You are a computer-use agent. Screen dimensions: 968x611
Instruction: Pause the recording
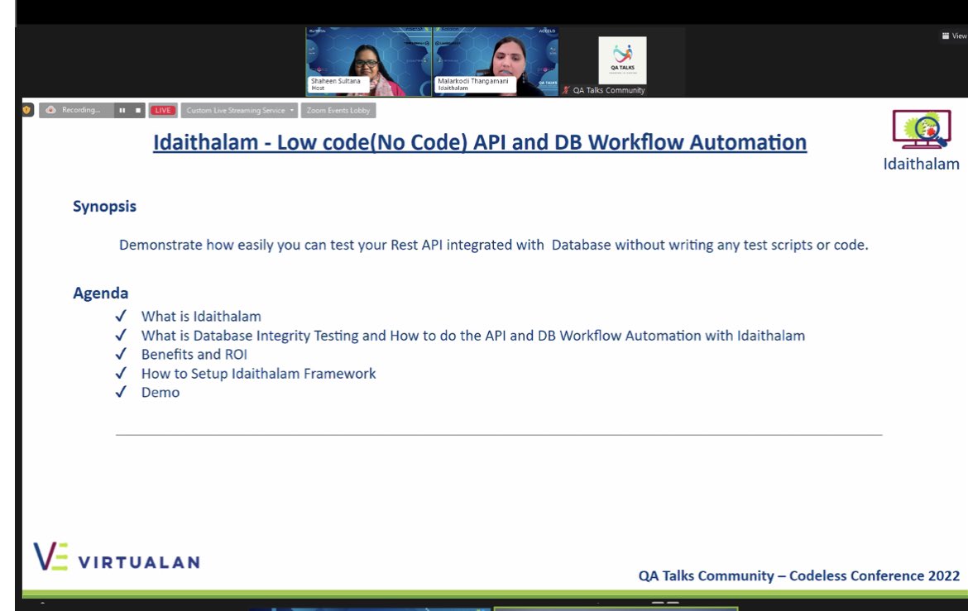[122, 111]
